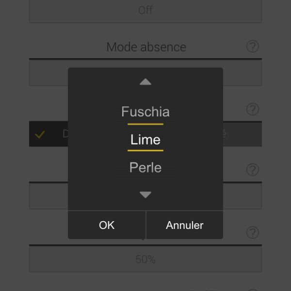Open the empty field above the 50% field
291x291 pixels.
click(x=48, y=196)
